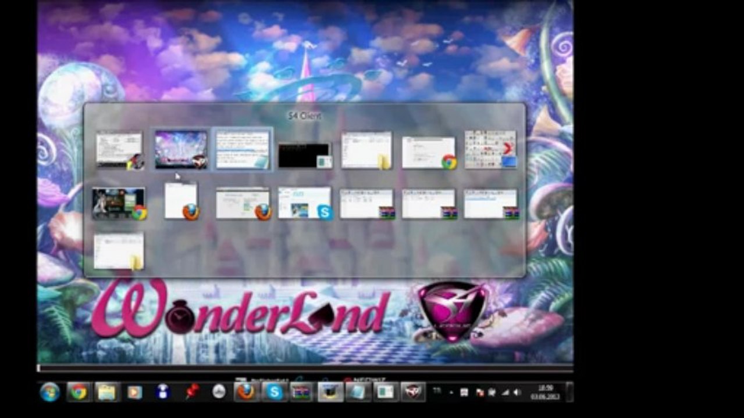Open the Windows Start orb
The width and height of the screenshot is (744, 418).
coord(49,392)
